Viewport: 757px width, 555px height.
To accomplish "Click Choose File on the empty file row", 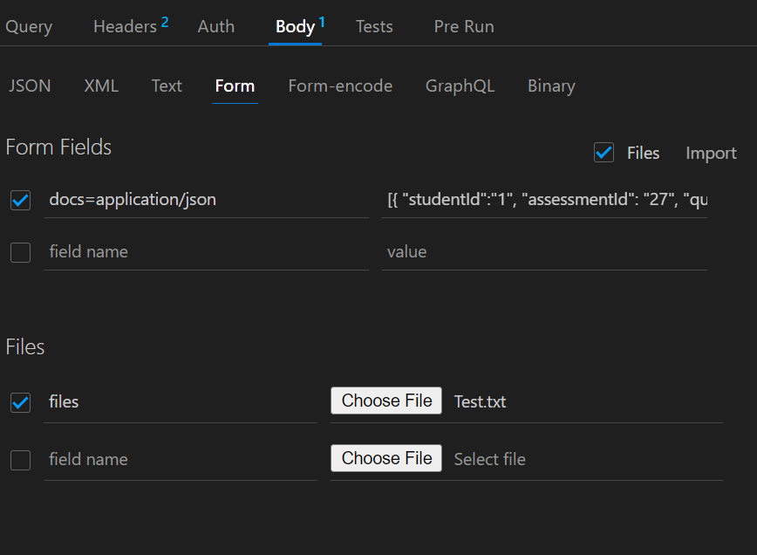I will click(x=385, y=458).
